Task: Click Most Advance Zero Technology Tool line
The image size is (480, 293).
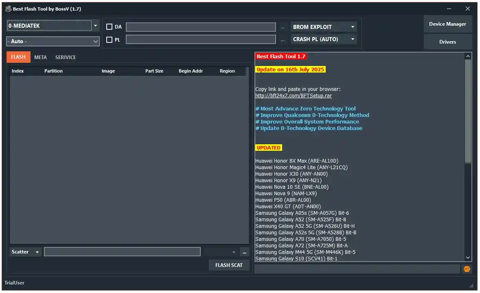Action: [x=305, y=109]
